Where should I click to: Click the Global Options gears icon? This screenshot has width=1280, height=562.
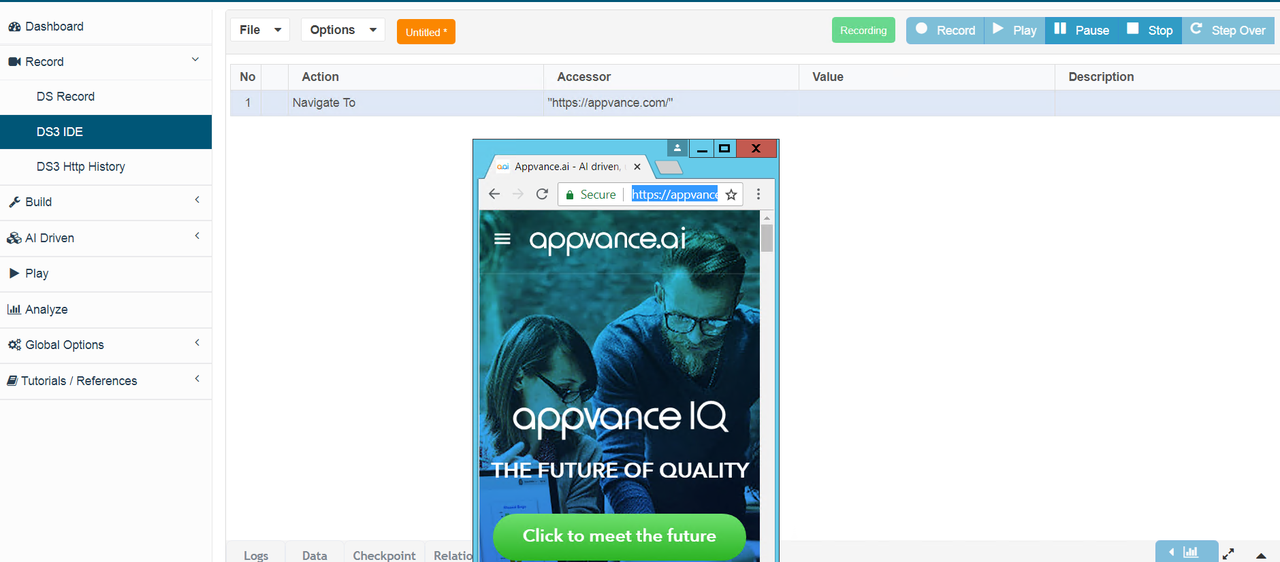14,345
